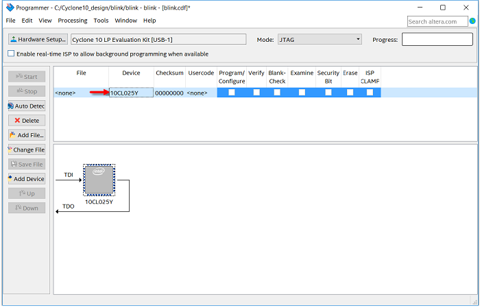Open the Window menu
This screenshot has height=308, width=480.
tap(125, 21)
